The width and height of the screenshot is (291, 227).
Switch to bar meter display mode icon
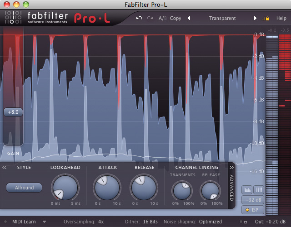[x=260, y=189]
